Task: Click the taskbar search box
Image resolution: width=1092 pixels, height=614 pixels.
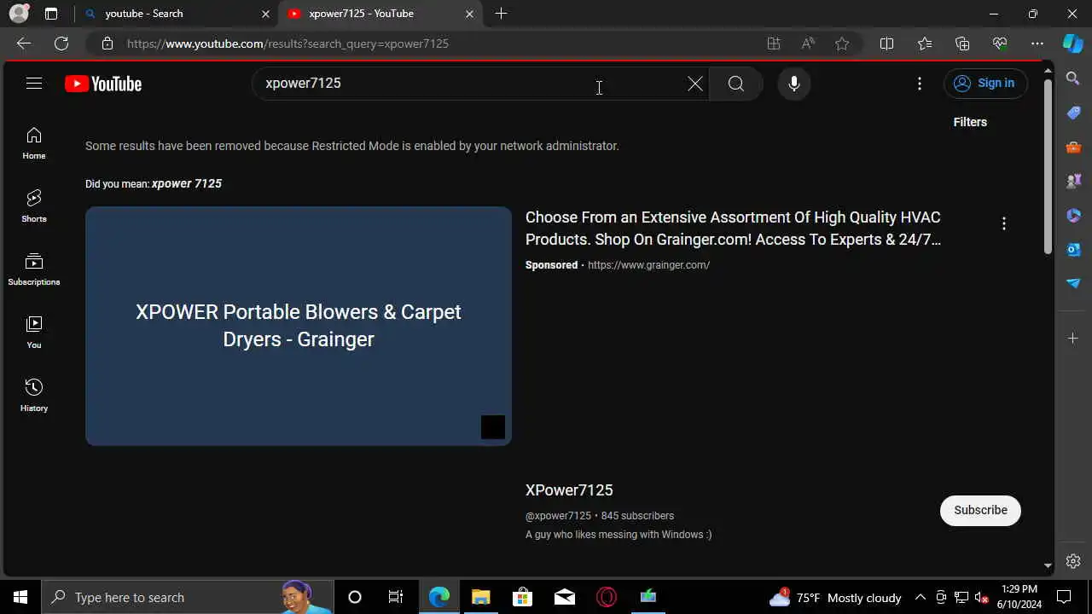Action: pos(188,597)
